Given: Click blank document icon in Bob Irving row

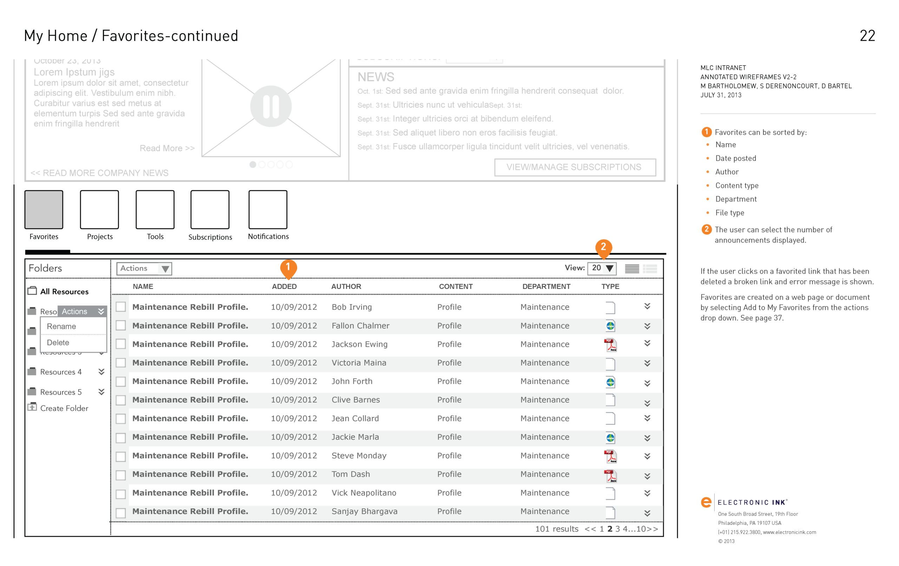Looking at the screenshot, I should (610, 307).
